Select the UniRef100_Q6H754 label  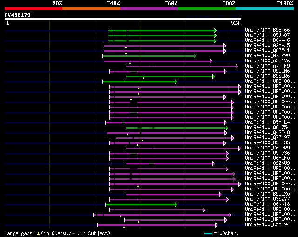click(x=267, y=127)
